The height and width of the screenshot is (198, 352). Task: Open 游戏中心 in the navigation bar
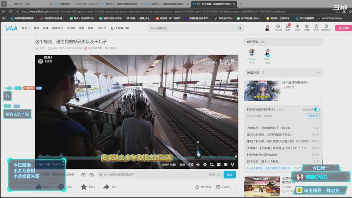point(58,28)
